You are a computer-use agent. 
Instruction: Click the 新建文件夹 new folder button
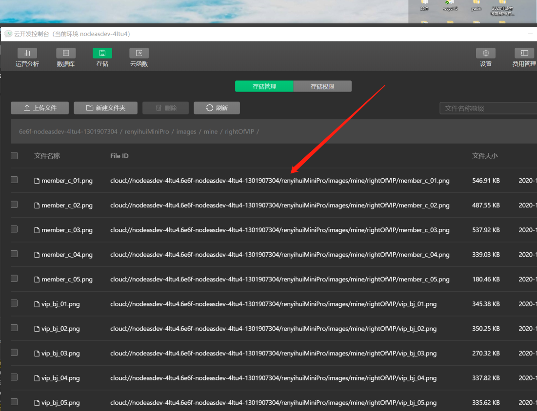tap(106, 108)
